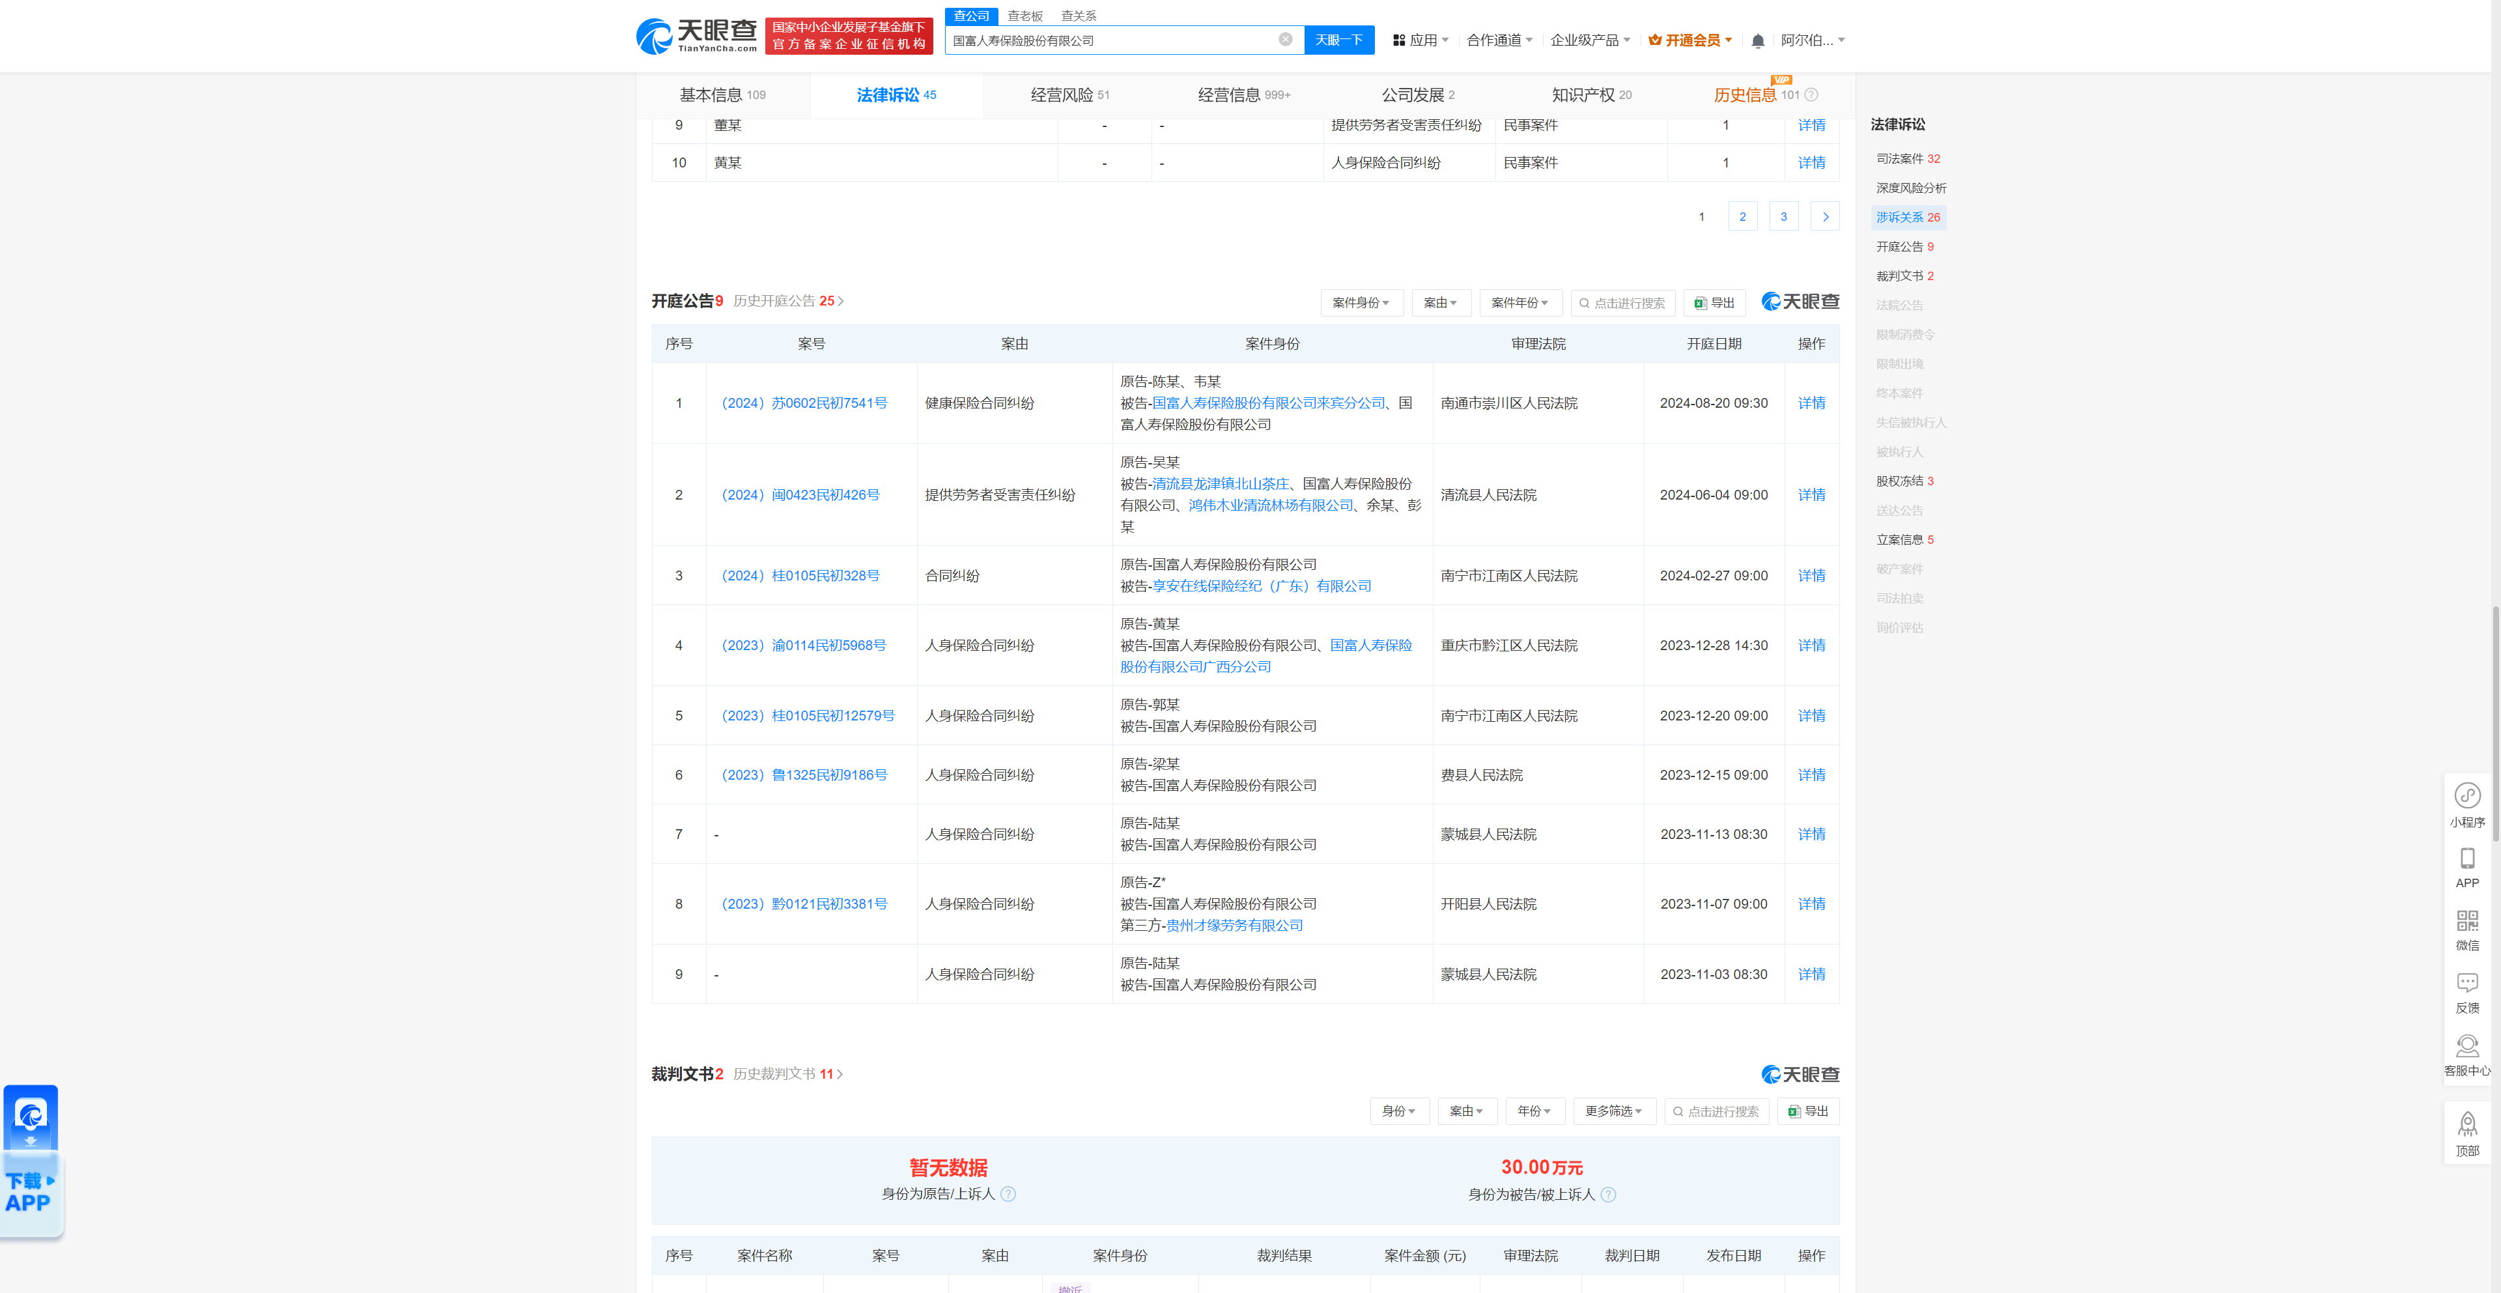Click 点击进行搜索 box in 开庭公告

pyautogui.click(x=1622, y=303)
